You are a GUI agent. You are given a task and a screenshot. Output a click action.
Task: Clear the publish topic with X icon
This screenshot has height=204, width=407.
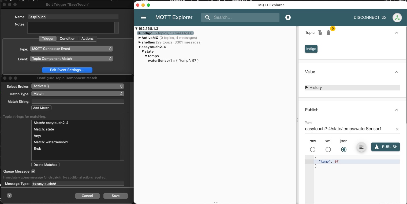click(397, 129)
